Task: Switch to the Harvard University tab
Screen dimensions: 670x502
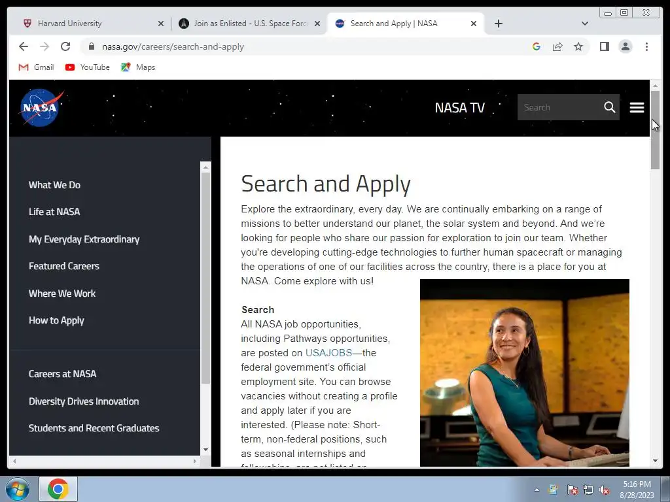Action: tap(93, 24)
